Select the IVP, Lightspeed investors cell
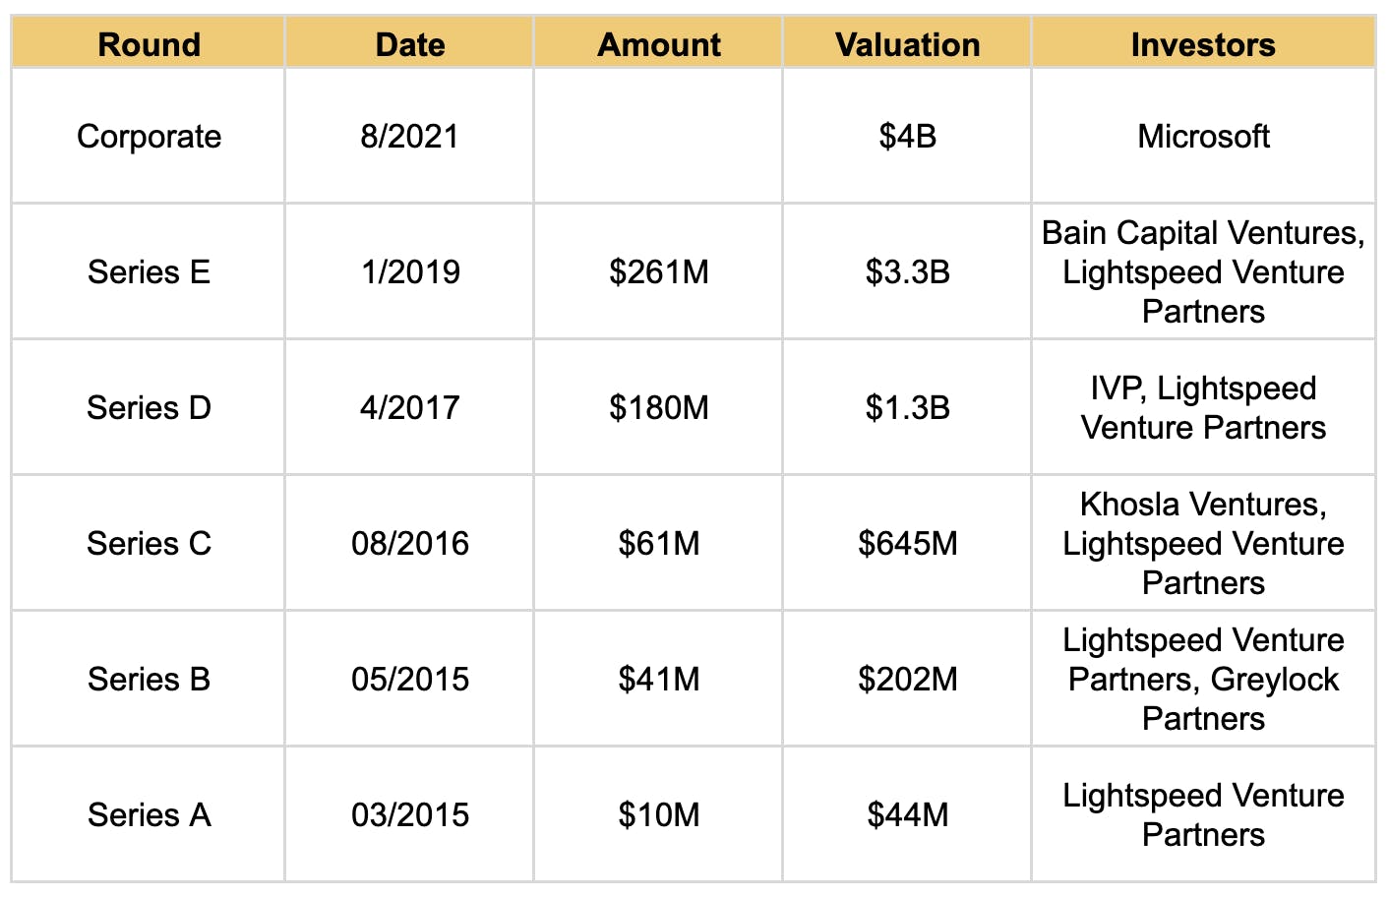Screen dimensions: 1389x897 [x=1203, y=407]
